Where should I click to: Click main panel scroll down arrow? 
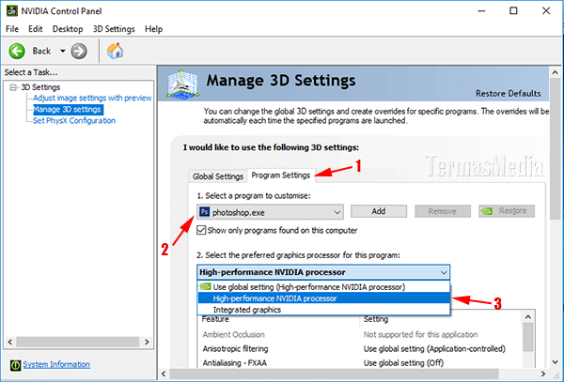[555, 362]
